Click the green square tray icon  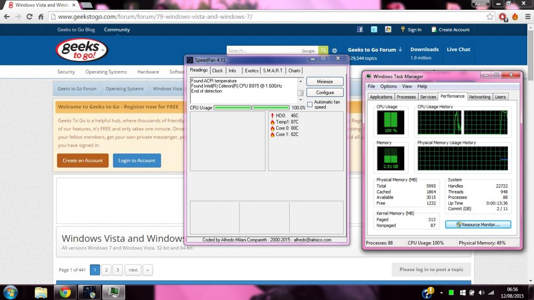pyautogui.click(x=451, y=292)
